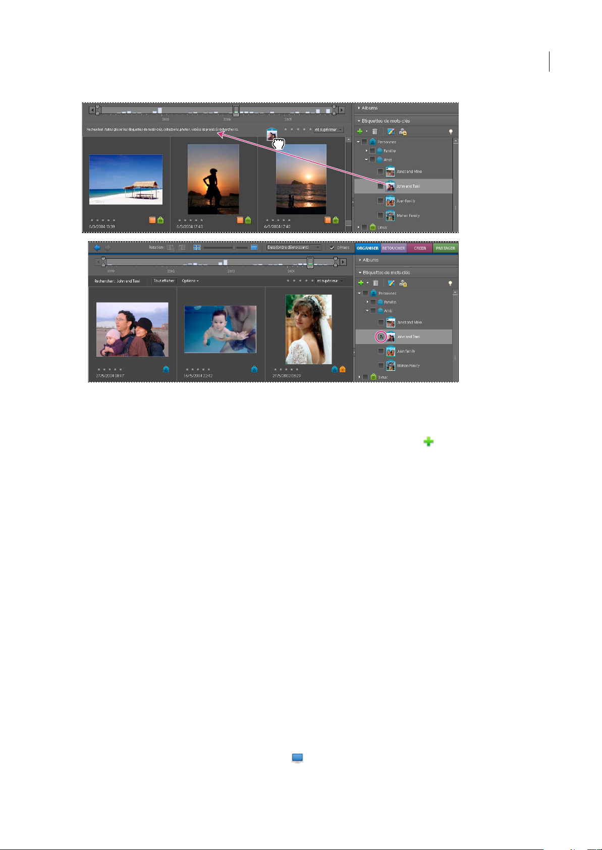Click the single photo view icon

click(254, 248)
